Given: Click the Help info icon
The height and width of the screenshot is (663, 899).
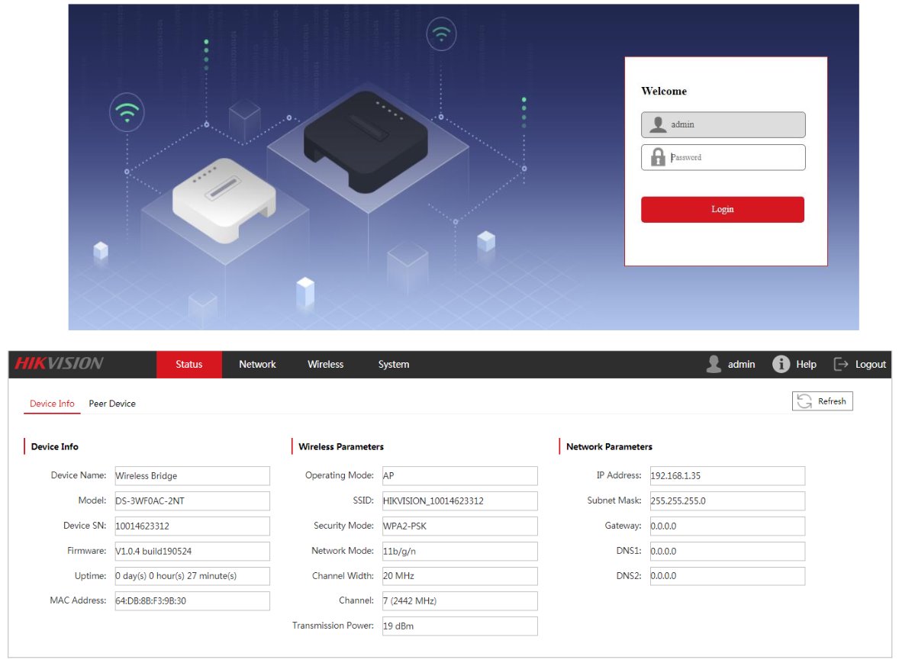Looking at the screenshot, I should tap(781, 365).
